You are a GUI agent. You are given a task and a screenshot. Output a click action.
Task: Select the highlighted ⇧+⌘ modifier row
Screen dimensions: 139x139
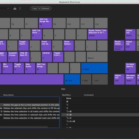click(x=100, y=115)
